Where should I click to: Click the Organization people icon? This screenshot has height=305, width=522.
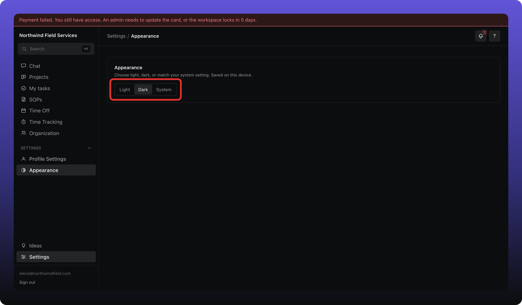click(23, 133)
